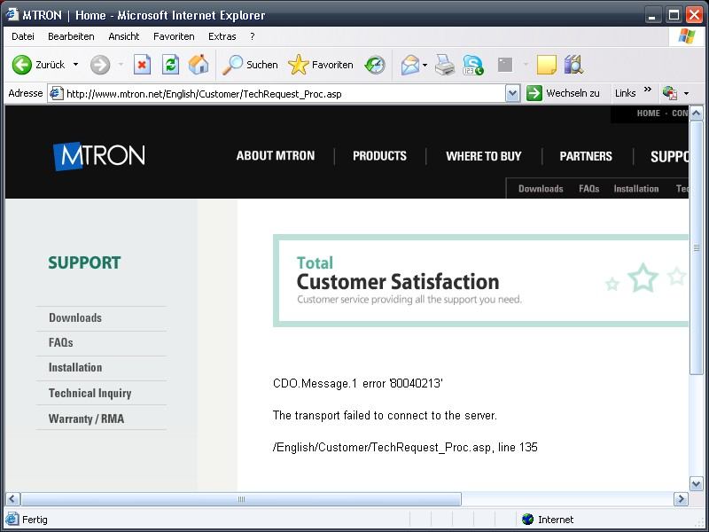
Task: Open ABOUT MTRON navigation link
Action: click(x=276, y=156)
